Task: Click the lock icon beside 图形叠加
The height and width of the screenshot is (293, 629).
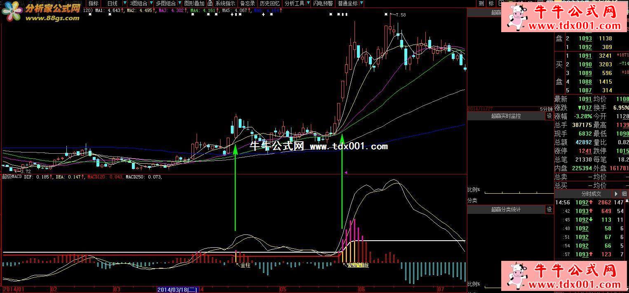Action: (210, 3)
